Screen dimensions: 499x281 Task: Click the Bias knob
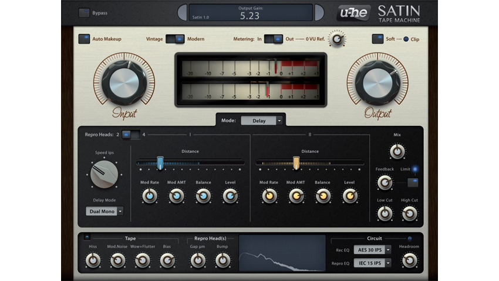point(167,260)
